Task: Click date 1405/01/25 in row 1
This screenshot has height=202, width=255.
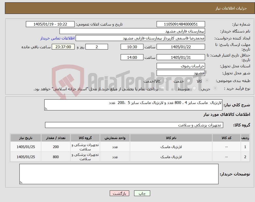Action: point(26,147)
